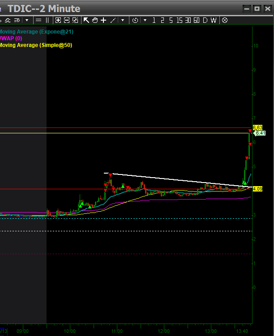
Task: Click the price axis label 10
Action: 256,46
